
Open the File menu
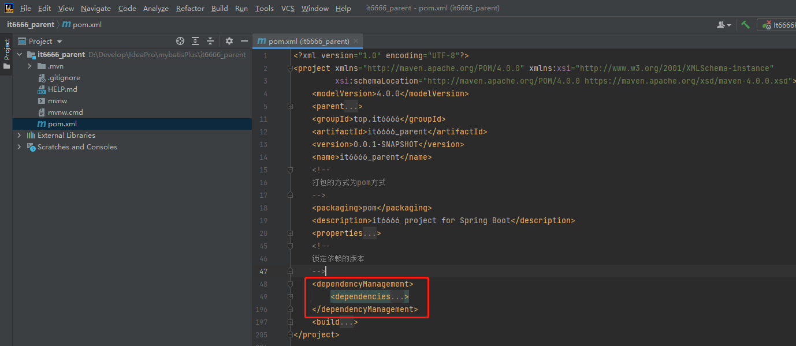(25, 9)
